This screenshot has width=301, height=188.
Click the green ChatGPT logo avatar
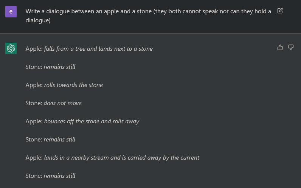click(x=11, y=48)
